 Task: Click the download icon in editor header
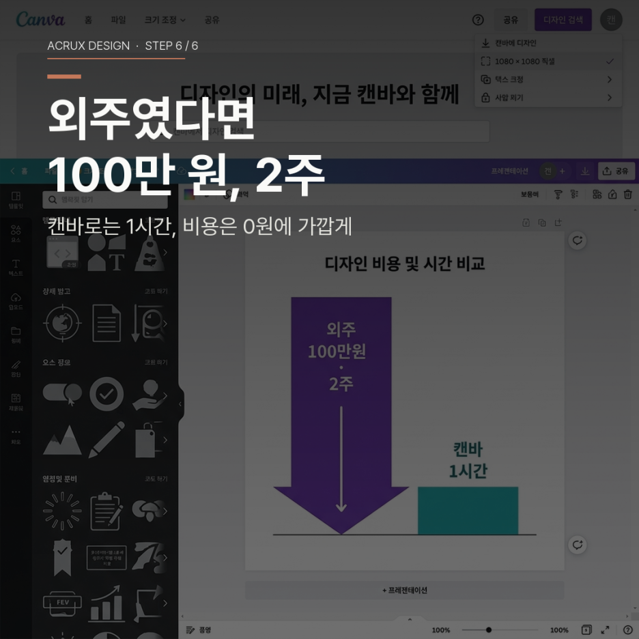point(585,171)
